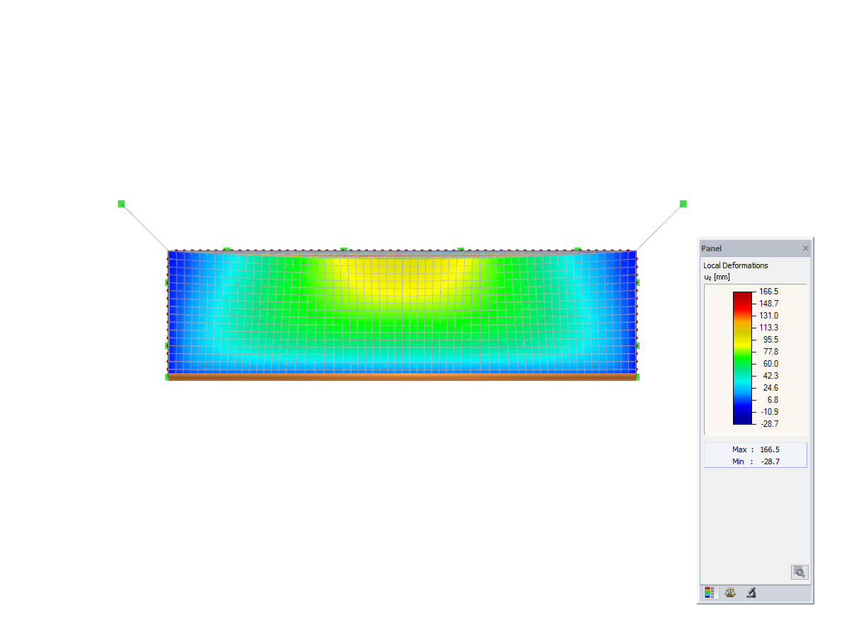Select the 60.0 legend value

coord(770,364)
